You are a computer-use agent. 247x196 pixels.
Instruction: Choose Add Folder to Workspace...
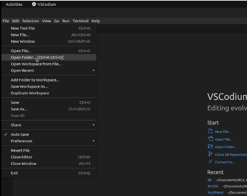pyautogui.click(x=49, y=80)
